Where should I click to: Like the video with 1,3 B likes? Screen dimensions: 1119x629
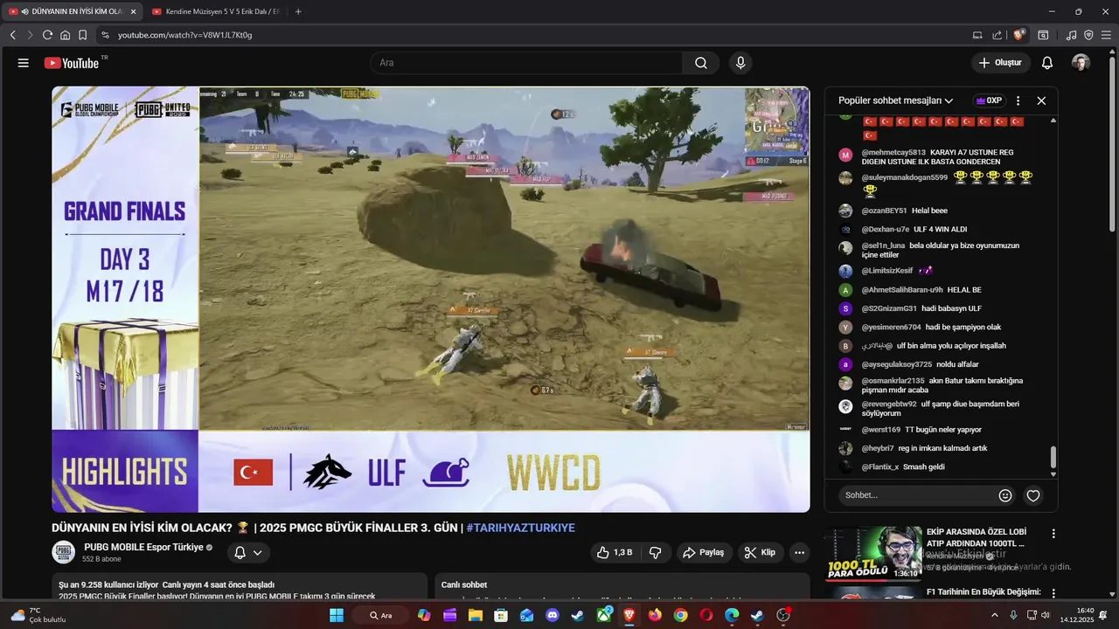click(614, 552)
